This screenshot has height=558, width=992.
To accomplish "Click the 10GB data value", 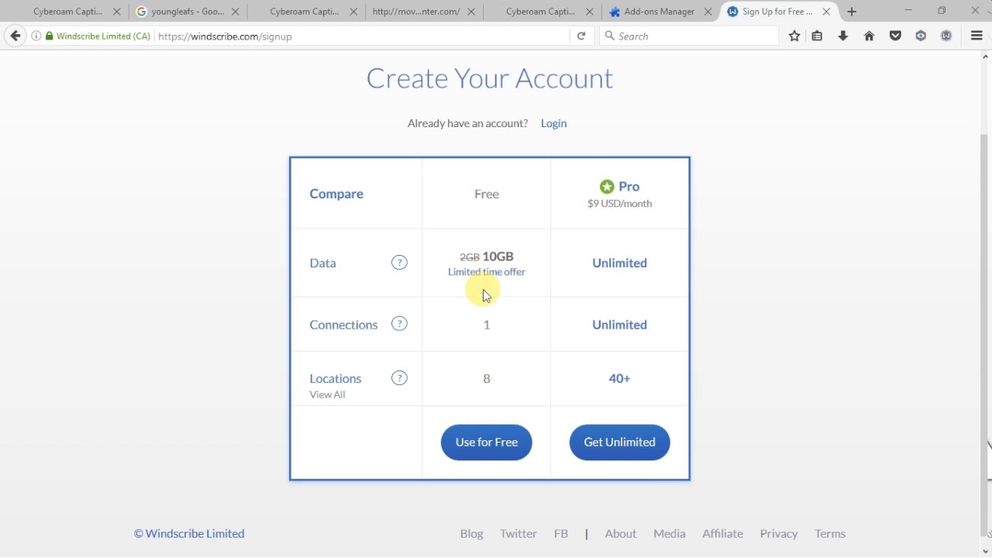I will pyautogui.click(x=498, y=257).
